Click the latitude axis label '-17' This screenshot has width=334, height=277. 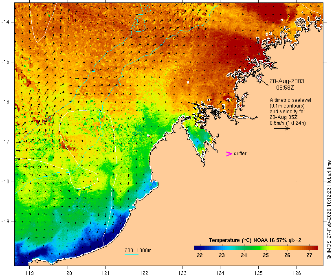click(5, 142)
